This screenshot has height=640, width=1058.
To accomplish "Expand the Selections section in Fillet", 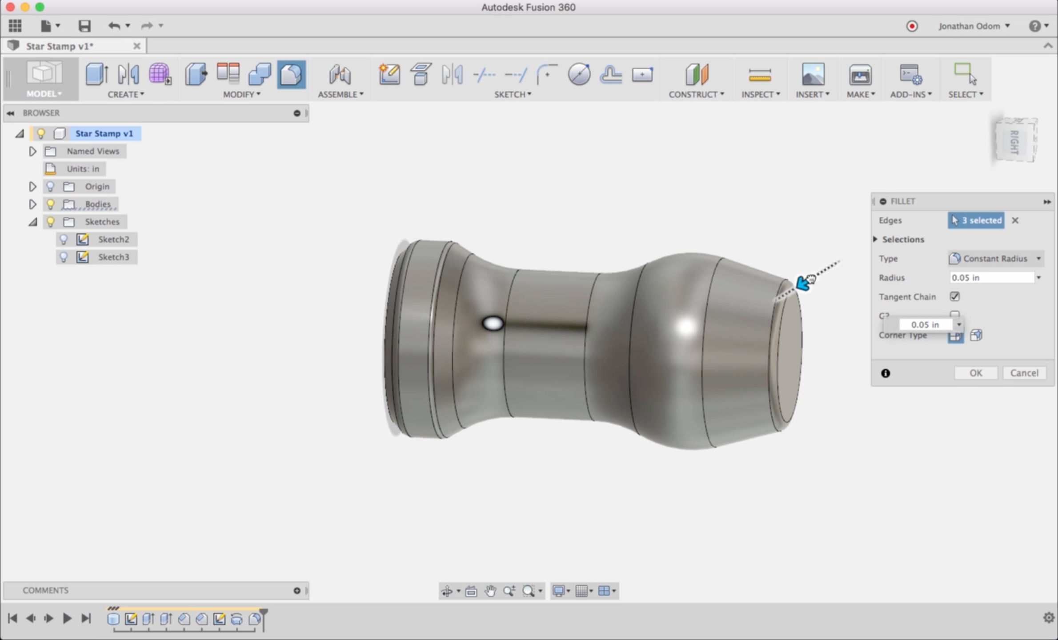I will point(875,239).
